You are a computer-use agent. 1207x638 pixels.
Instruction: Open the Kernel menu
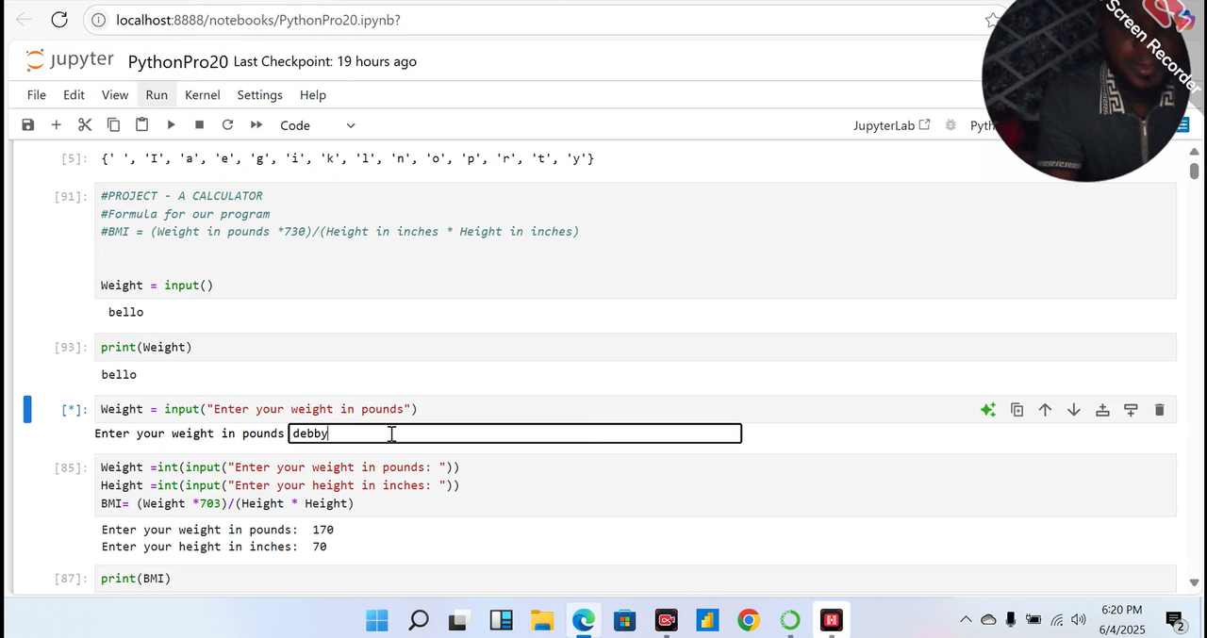[x=203, y=95]
